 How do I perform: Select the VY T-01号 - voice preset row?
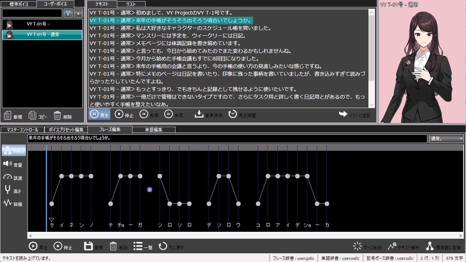coord(42,24)
